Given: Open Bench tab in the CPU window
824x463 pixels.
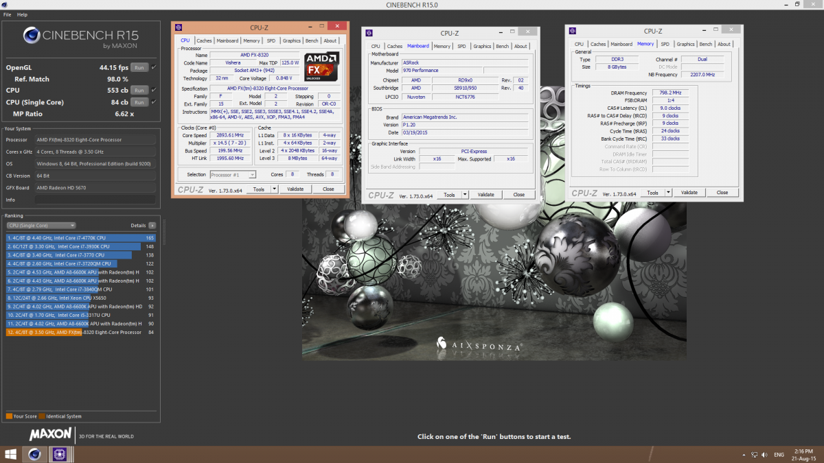Looking at the screenshot, I should pos(312,40).
